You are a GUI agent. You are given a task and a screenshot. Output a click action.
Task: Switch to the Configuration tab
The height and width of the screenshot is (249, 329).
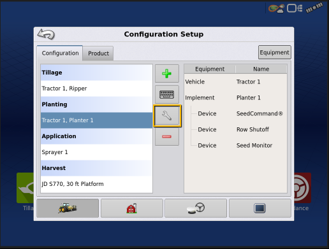[60, 53]
